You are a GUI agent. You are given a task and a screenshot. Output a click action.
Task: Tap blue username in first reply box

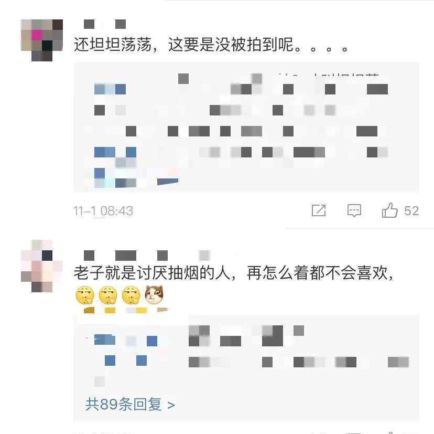tap(110, 89)
